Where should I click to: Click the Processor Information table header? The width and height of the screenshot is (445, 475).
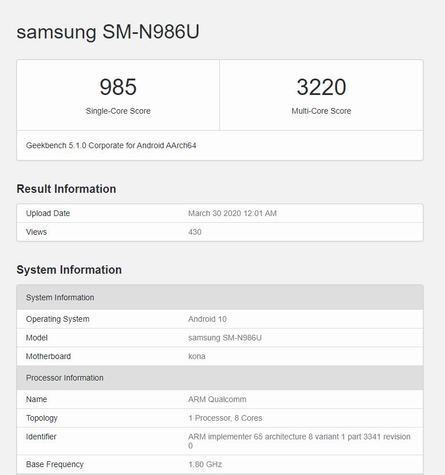click(x=64, y=378)
